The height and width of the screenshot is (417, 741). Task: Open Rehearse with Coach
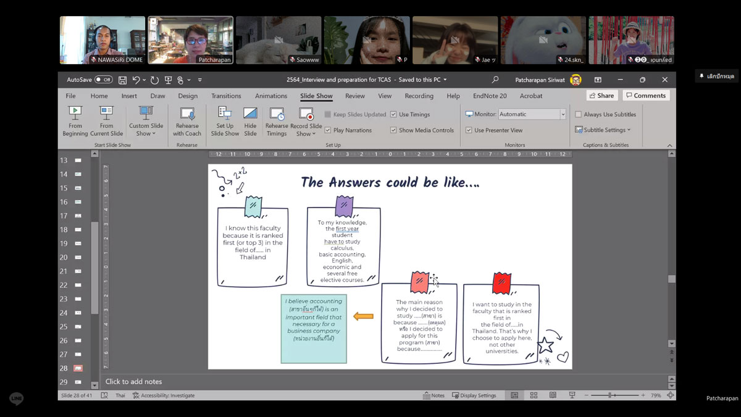pyautogui.click(x=187, y=121)
